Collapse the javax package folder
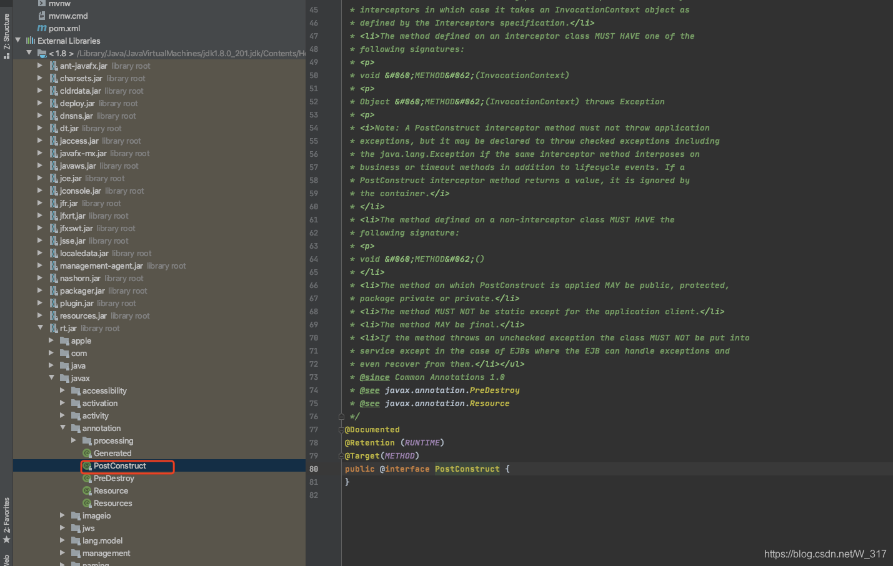Image resolution: width=893 pixels, height=566 pixels. (52, 378)
